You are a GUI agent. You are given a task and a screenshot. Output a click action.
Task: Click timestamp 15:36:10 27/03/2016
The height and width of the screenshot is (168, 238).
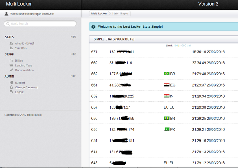pos(208,52)
